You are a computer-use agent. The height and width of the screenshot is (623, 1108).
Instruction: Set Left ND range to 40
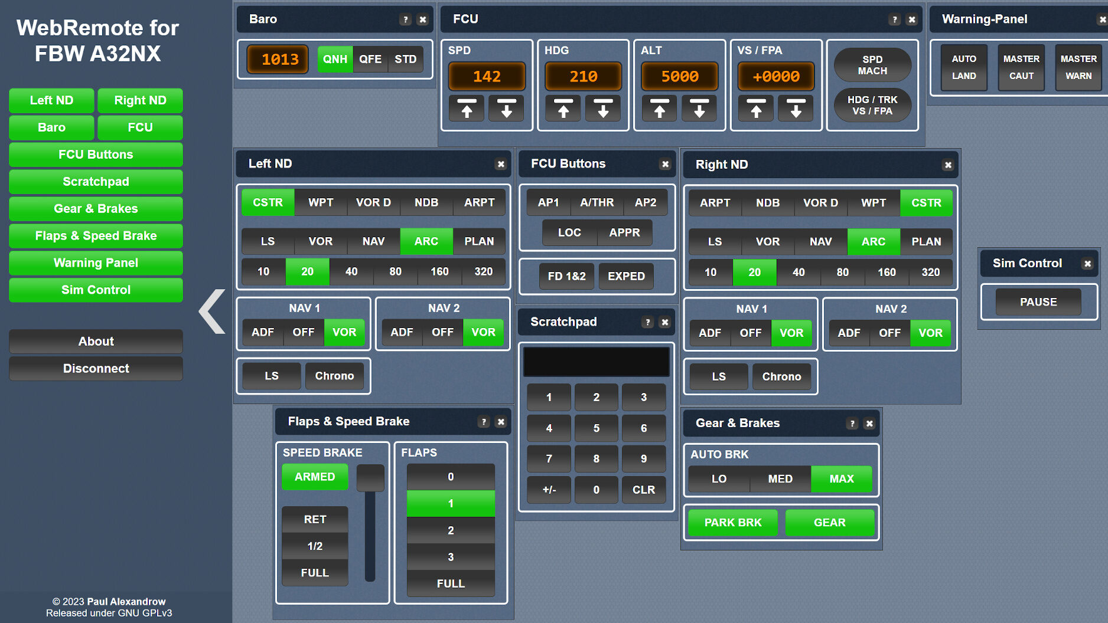click(x=351, y=271)
